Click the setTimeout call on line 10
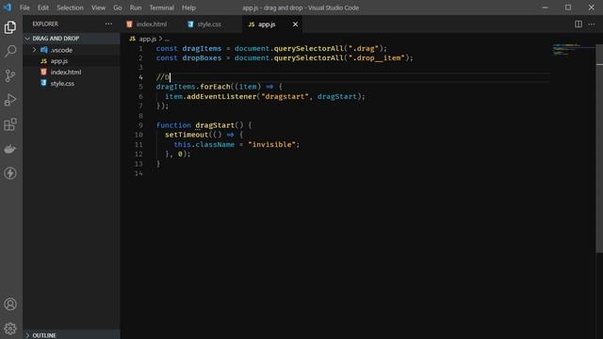 (x=187, y=135)
